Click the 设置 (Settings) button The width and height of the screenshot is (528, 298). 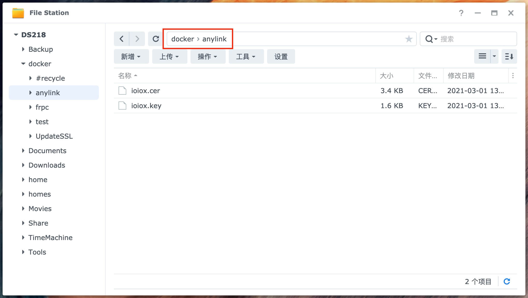[x=281, y=56]
